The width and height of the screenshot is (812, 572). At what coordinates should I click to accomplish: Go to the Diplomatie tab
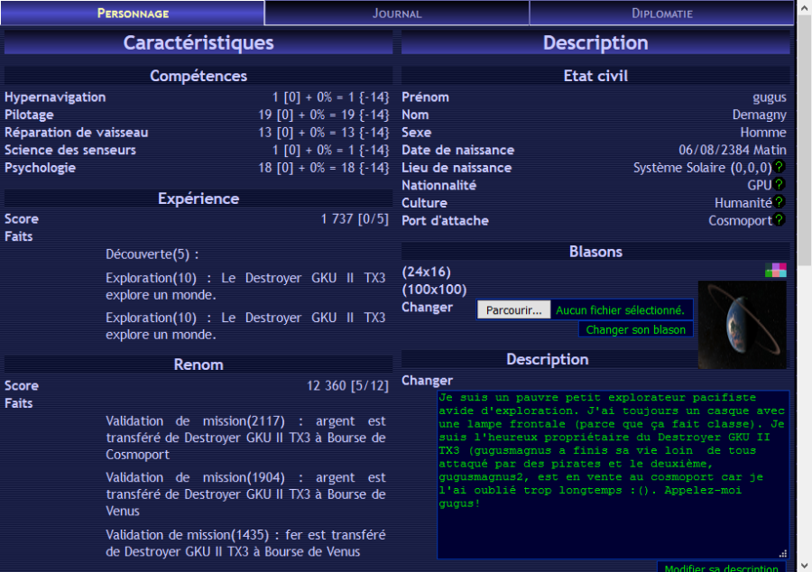click(661, 14)
